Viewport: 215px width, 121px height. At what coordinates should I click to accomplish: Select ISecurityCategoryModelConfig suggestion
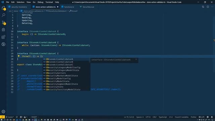coord(67,67)
